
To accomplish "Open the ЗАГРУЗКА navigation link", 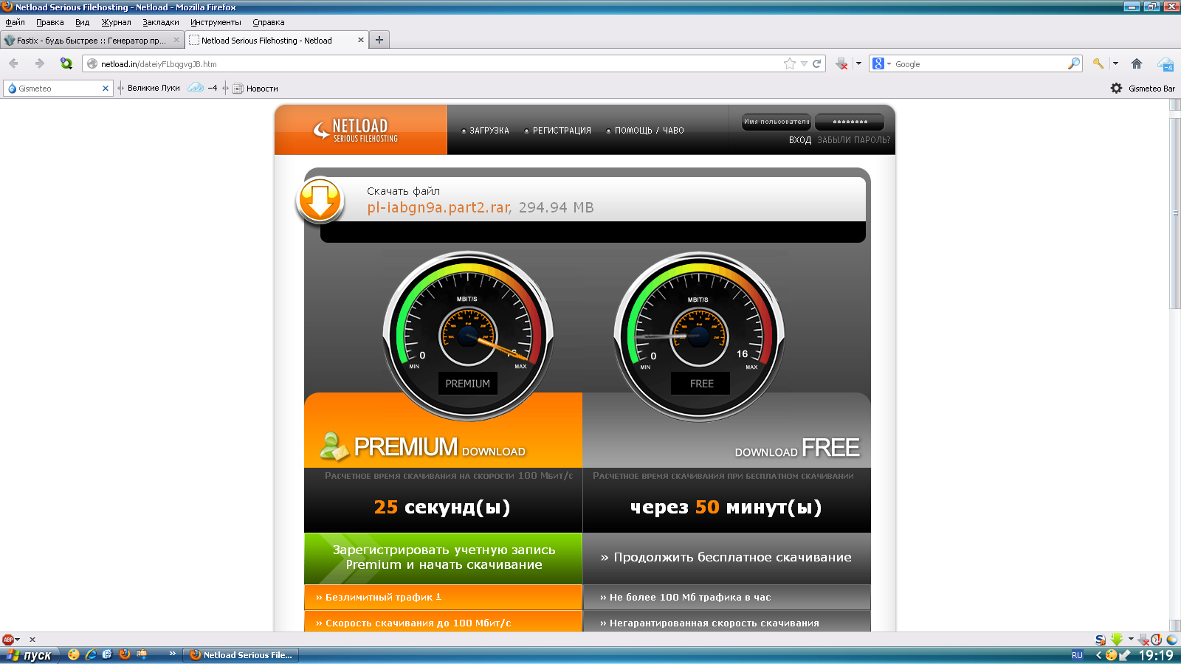I will tap(489, 131).
